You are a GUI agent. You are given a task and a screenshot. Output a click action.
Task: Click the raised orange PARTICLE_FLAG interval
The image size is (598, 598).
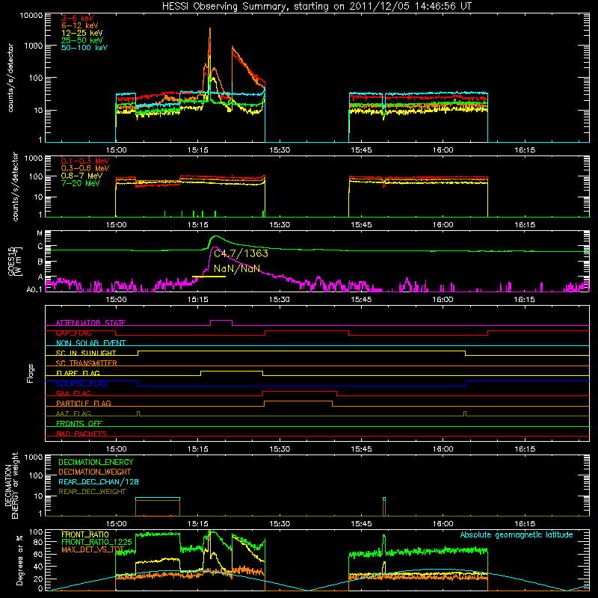click(298, 401)
